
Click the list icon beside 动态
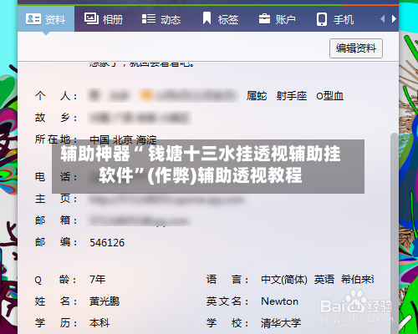(x=149, y=19)
